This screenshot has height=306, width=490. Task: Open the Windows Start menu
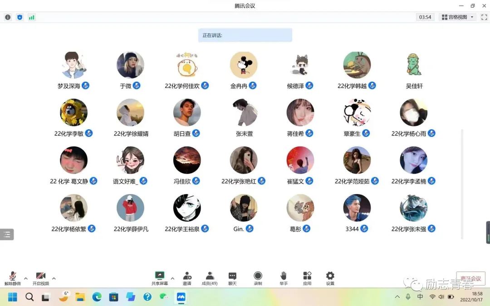coord(12,297)
